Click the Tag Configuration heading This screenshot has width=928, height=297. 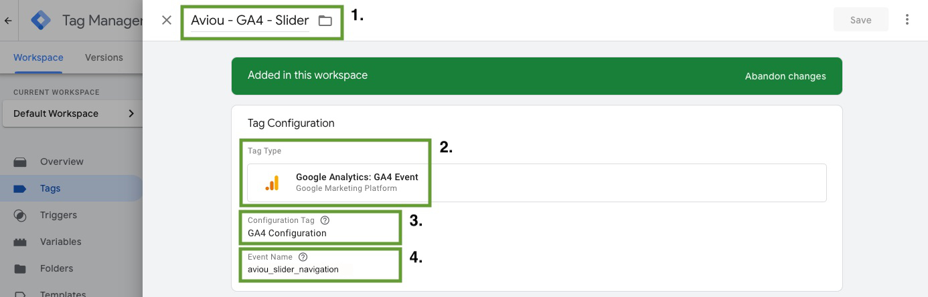tap(291, 123)
